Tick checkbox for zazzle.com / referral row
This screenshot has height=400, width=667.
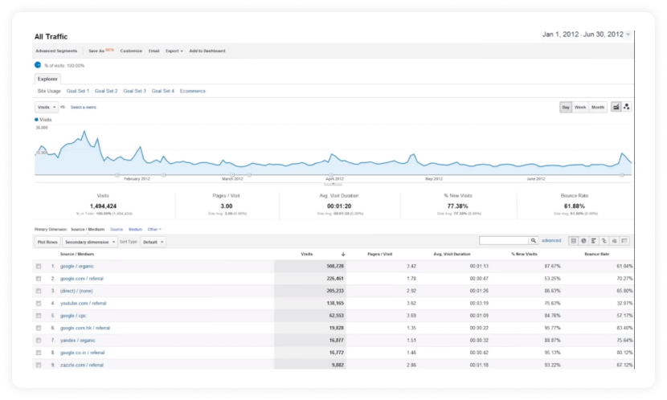point(39,365)
